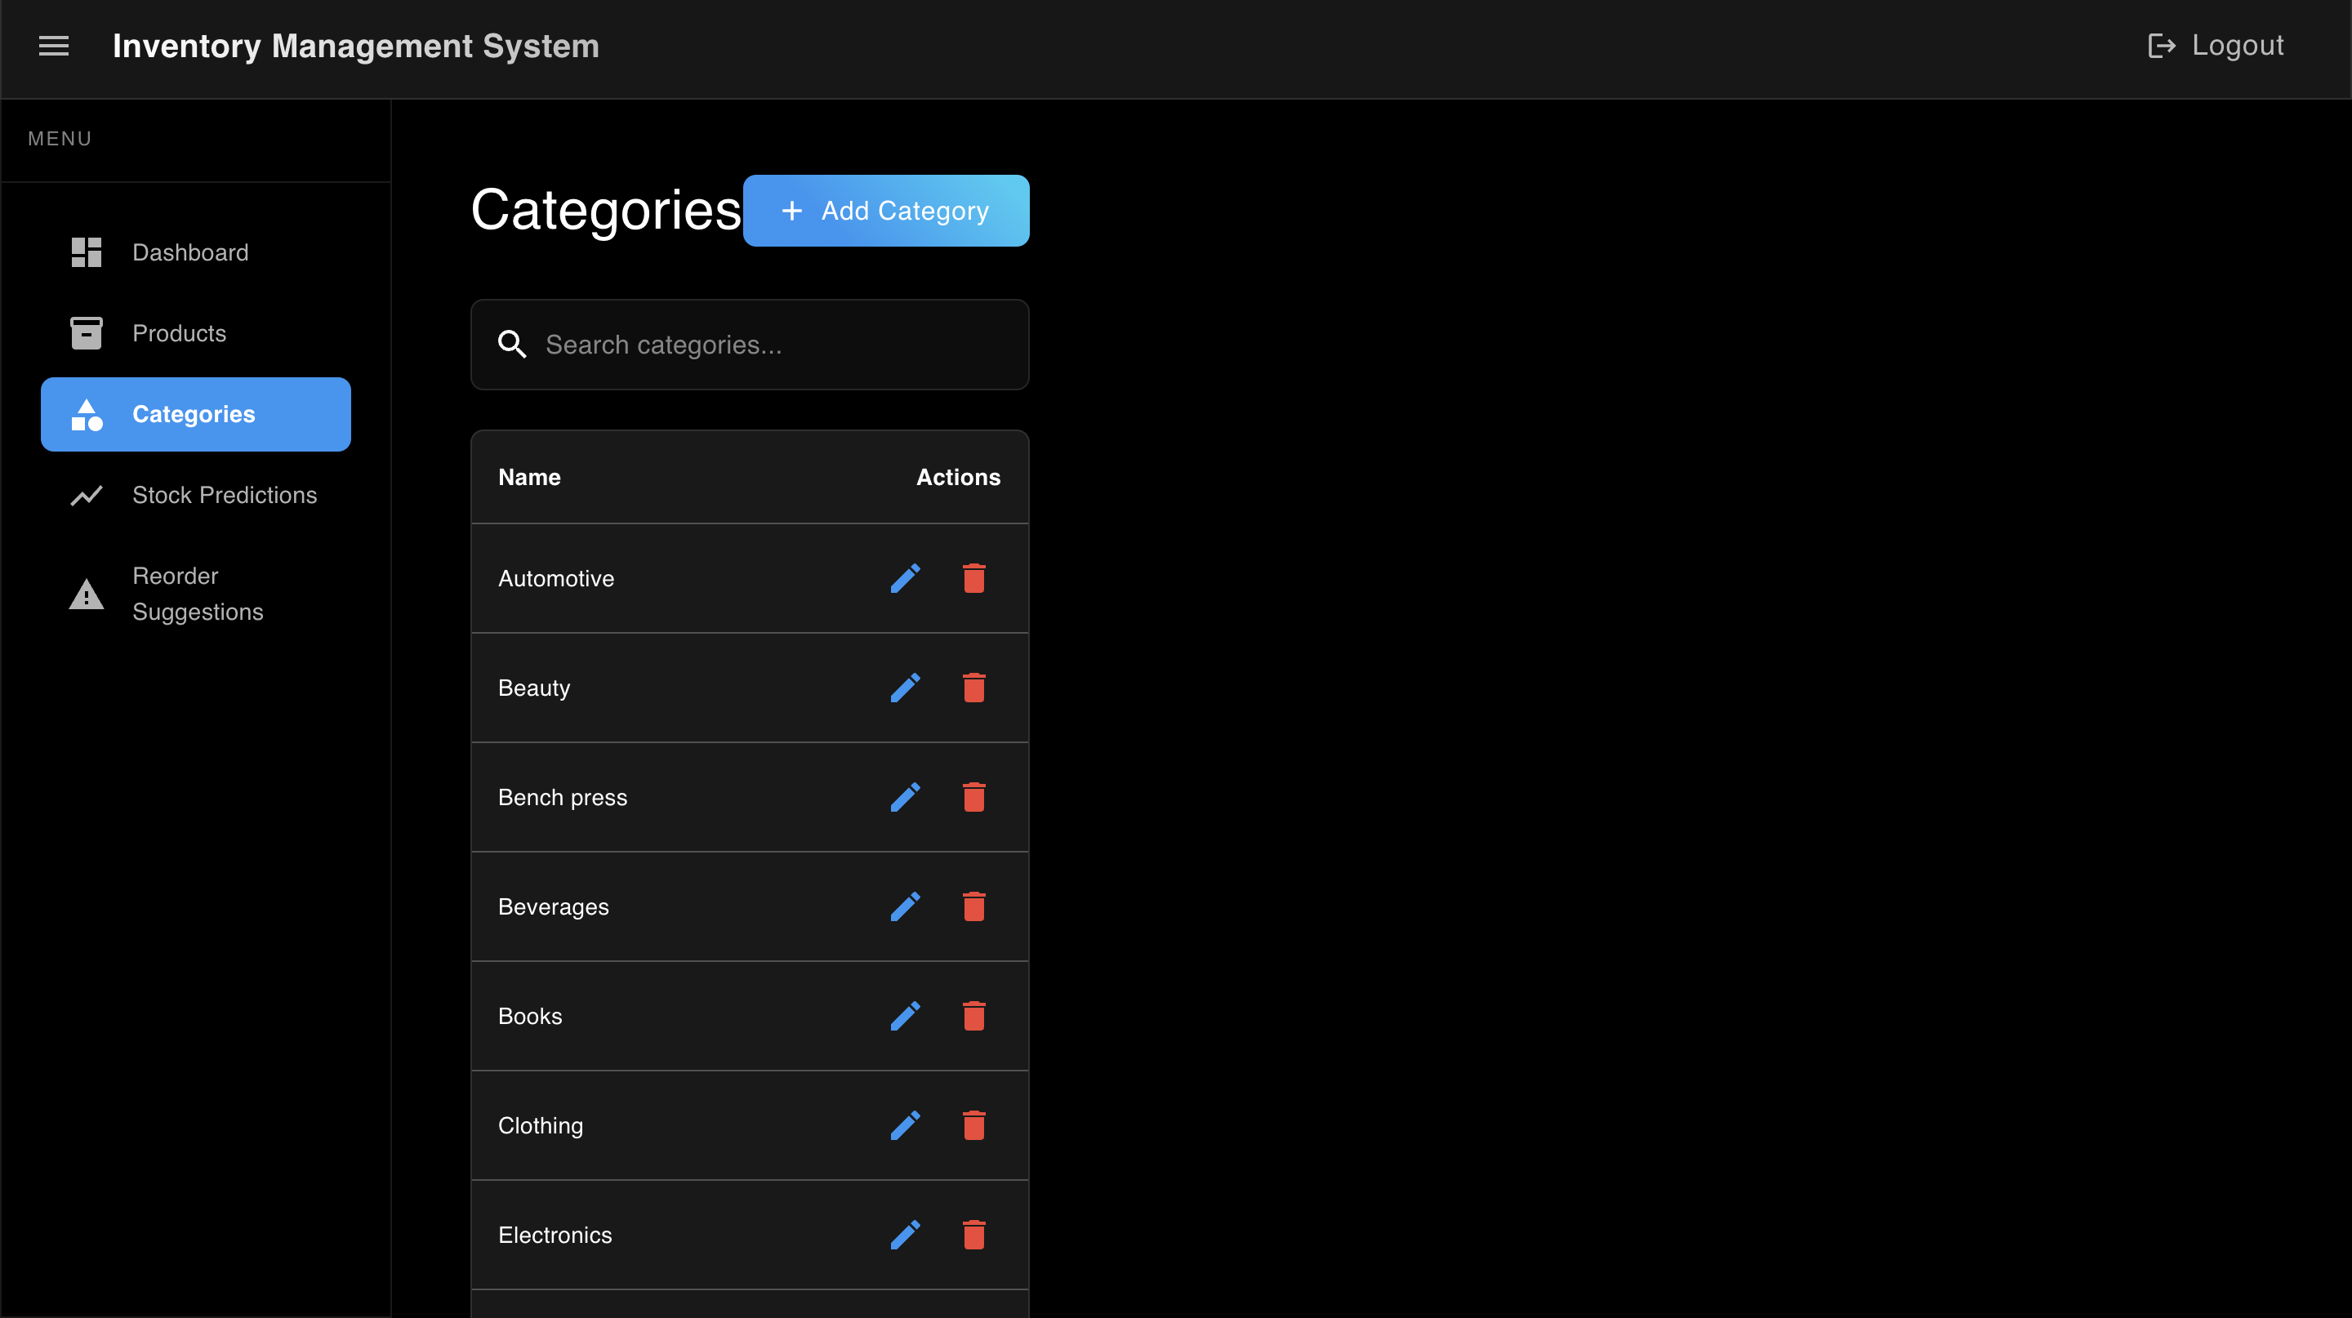Click the Add Category button
Image resolution: width=2352 pixels, height=1318 pixels.
click(885, 211)
